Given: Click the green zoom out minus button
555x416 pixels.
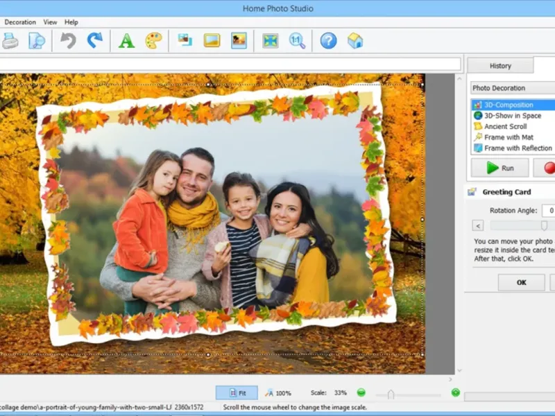Looking at the screenshot, I should point(361,392).
